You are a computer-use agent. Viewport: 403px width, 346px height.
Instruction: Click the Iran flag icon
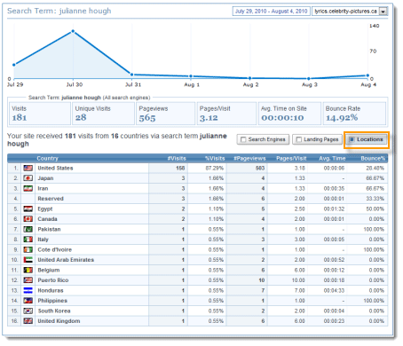[28, 189]
